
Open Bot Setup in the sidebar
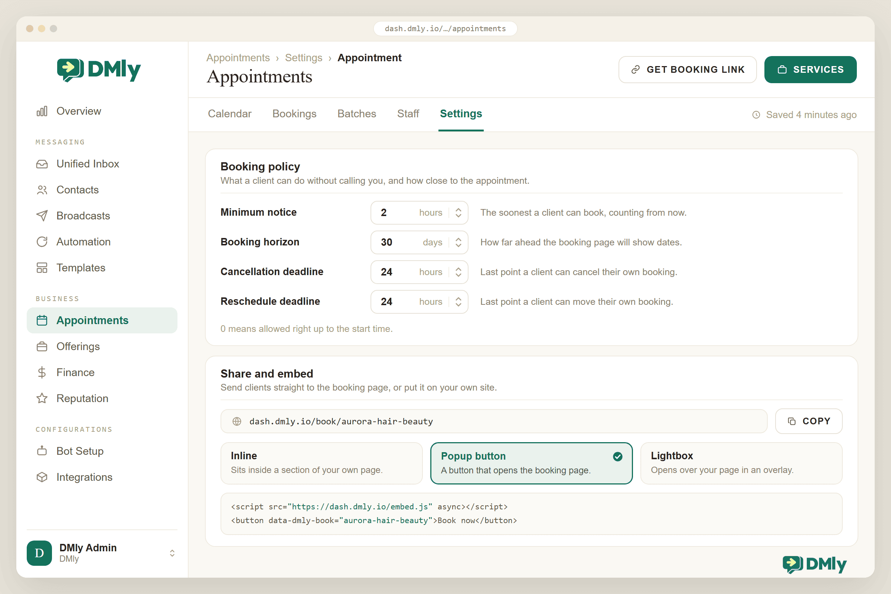(x=102, y=451)
